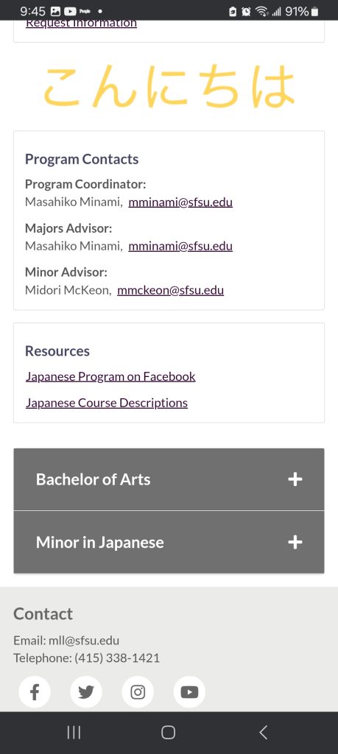Tap the Wi-Fi icon in status bar

tap(261, 11)
